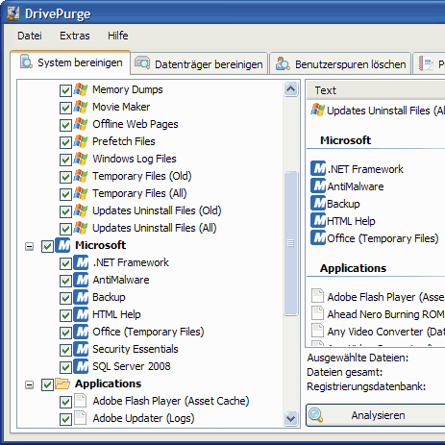Click the M icon beside Backup in tree
This screenshot has width=445, height=445.
81,297
